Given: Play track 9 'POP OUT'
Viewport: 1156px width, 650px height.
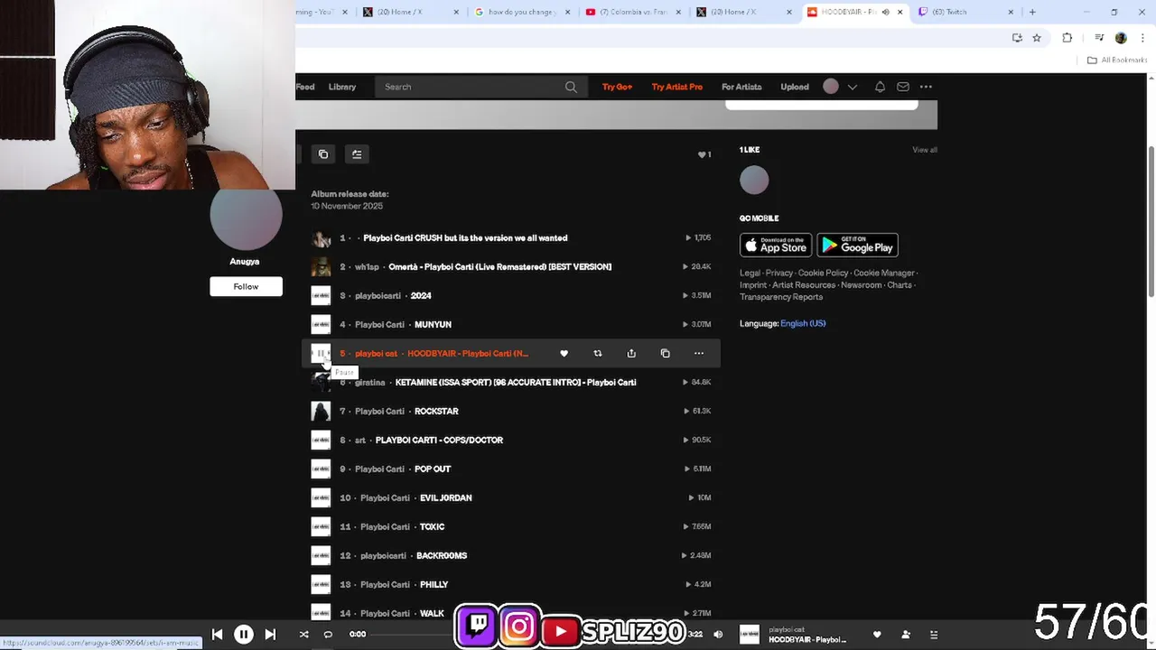Looking at the screenshot, I should [432, 469].
